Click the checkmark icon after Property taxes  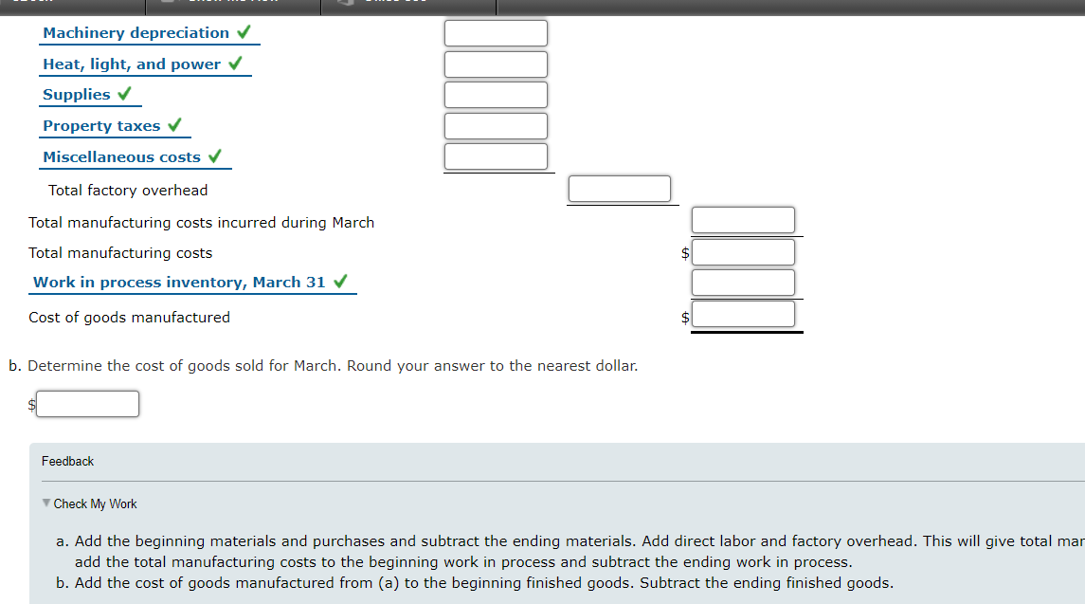point(174,124)
